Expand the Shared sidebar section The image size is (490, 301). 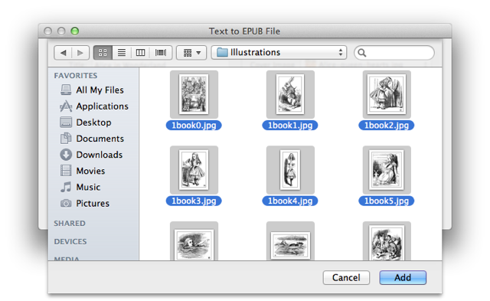[x=70, y=223]
